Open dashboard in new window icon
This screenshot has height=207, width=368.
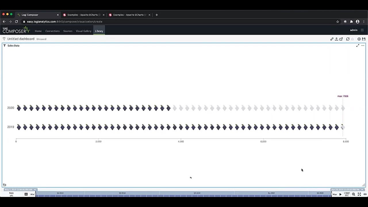(x=341, y=39)
